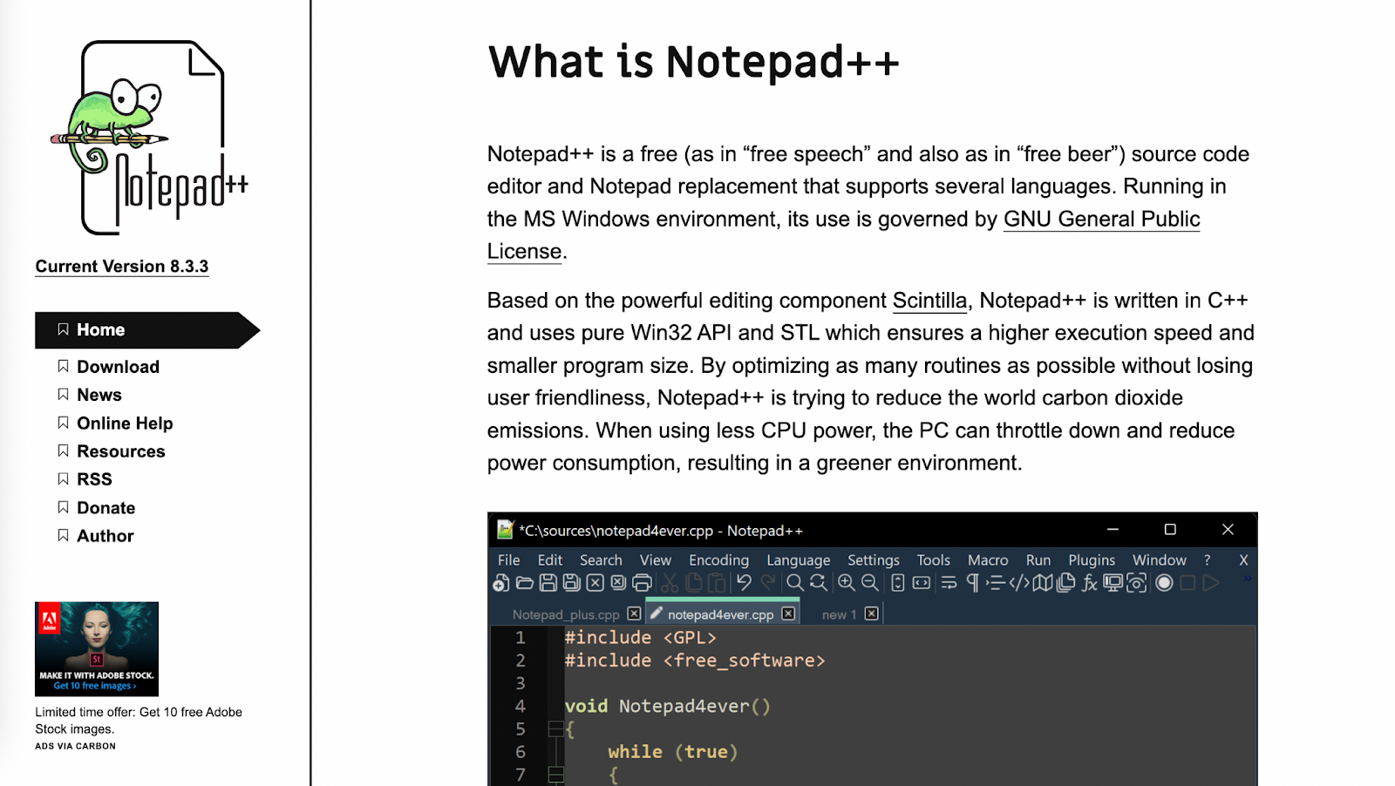Click the Cut scissors icon
This screenshot has height=786, width=1395.
[670, 583]
